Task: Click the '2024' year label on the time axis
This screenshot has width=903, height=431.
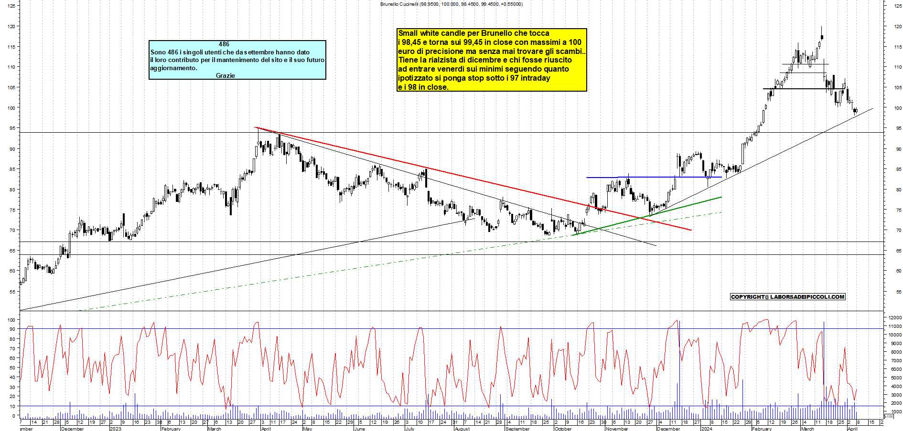Action: pyautogui.click(x=706, y=429)
